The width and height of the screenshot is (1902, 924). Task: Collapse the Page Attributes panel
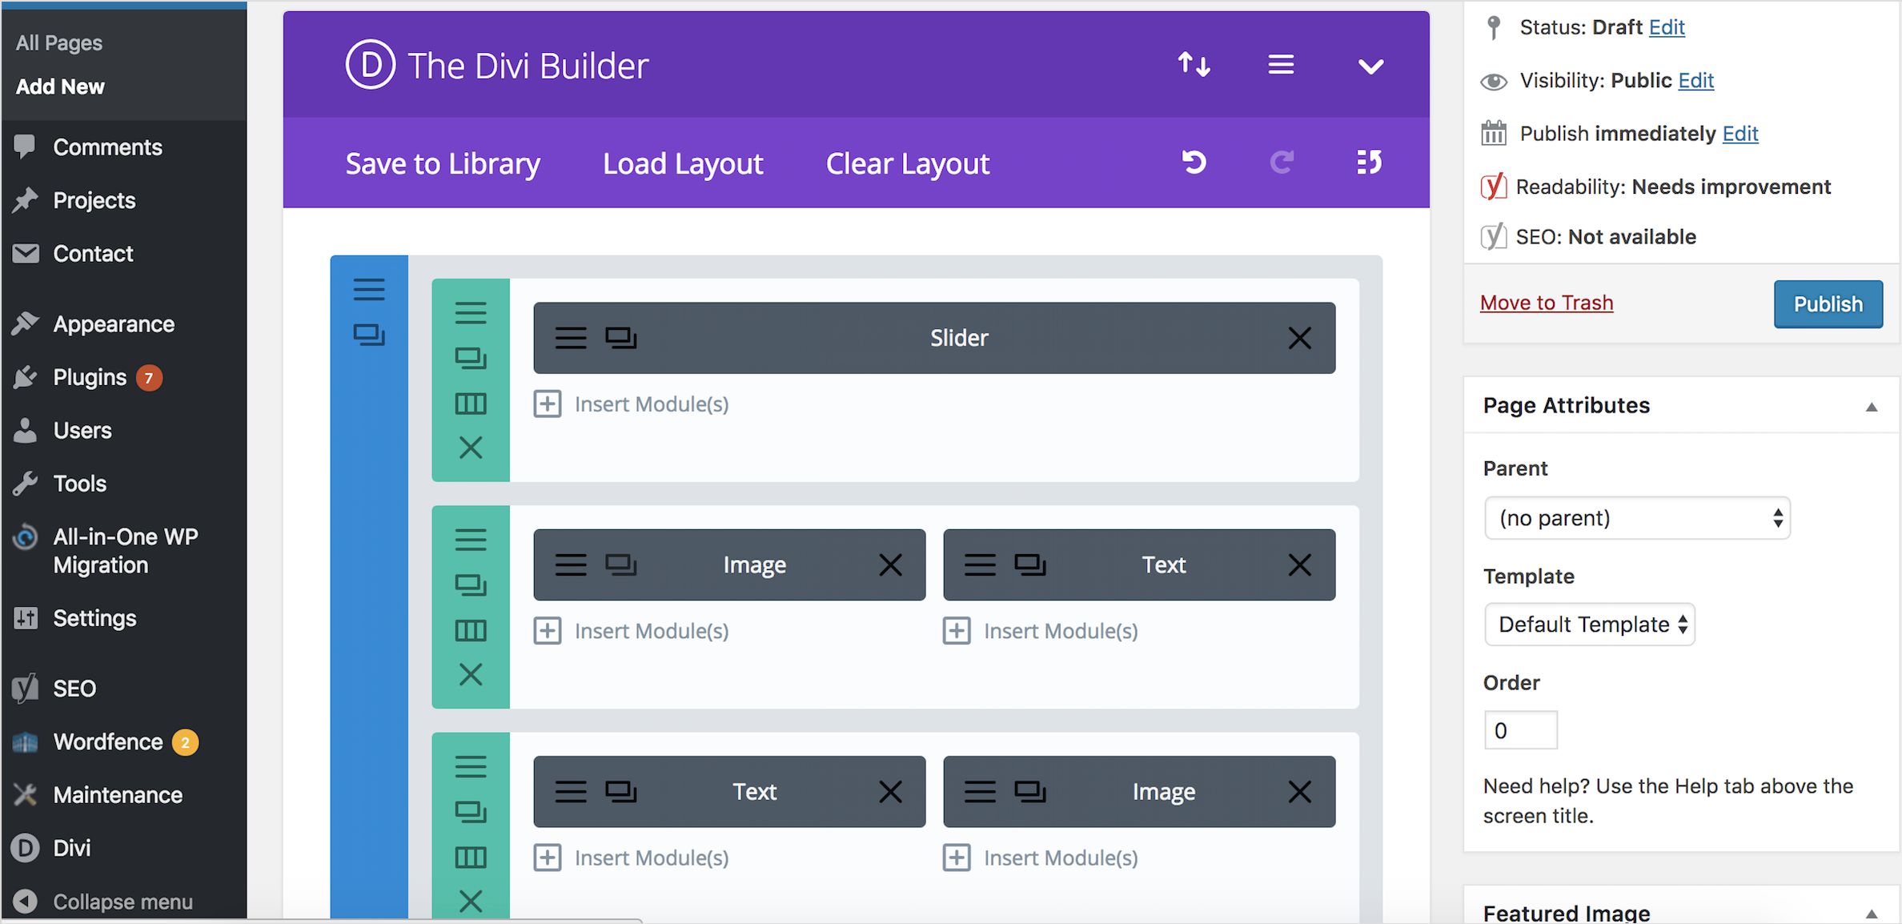[1871, 407]
